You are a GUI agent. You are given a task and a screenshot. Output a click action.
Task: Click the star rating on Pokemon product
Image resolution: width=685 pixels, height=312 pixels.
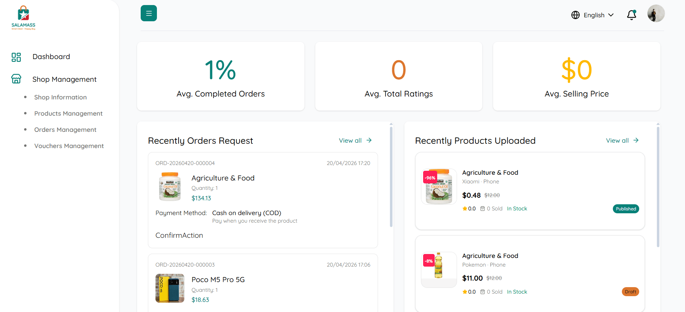pos(469,292)
